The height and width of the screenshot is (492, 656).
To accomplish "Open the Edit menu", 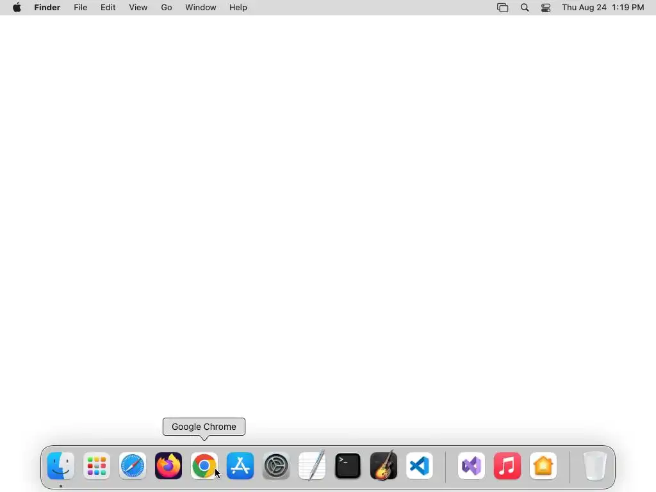I will [x=108, y=8].
